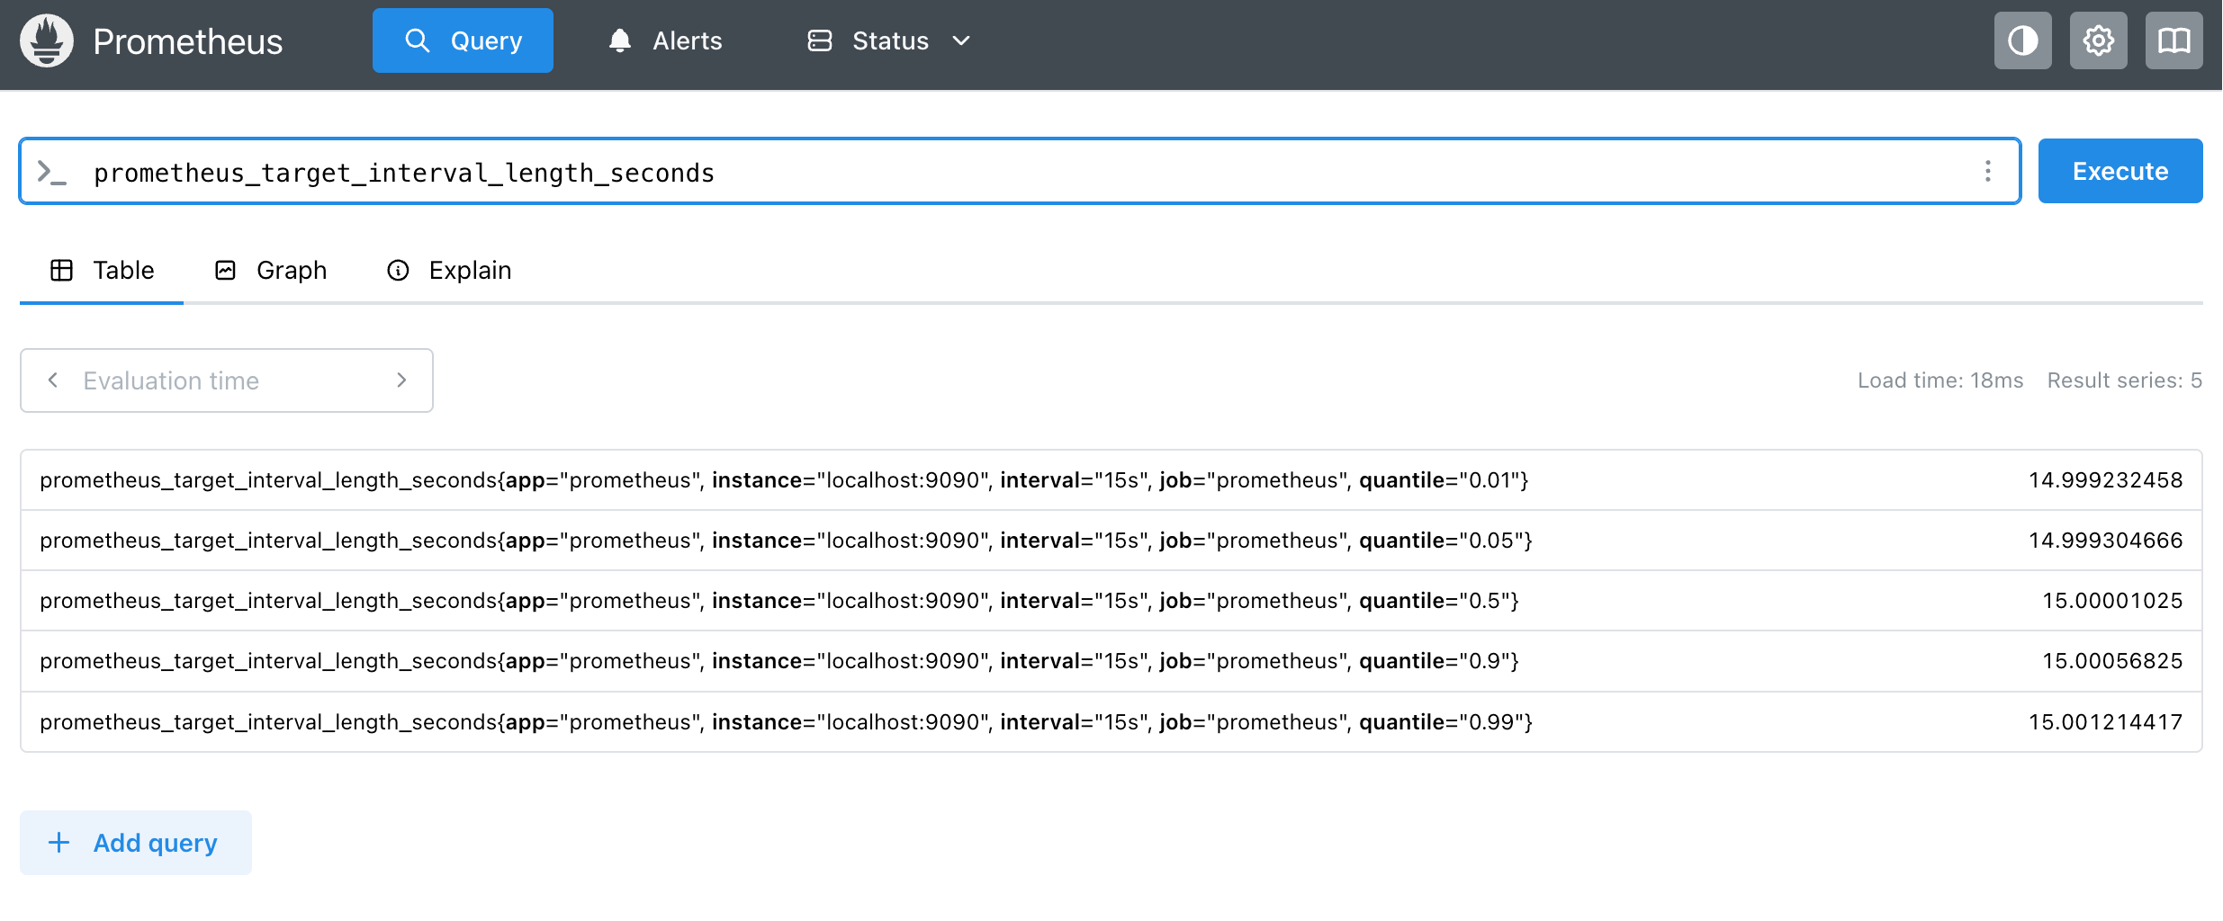Switch to the Graph tab
Image resolution: width=2223 pixels, height=921 pixels.
pyautogui.click(x=271, y=271)
